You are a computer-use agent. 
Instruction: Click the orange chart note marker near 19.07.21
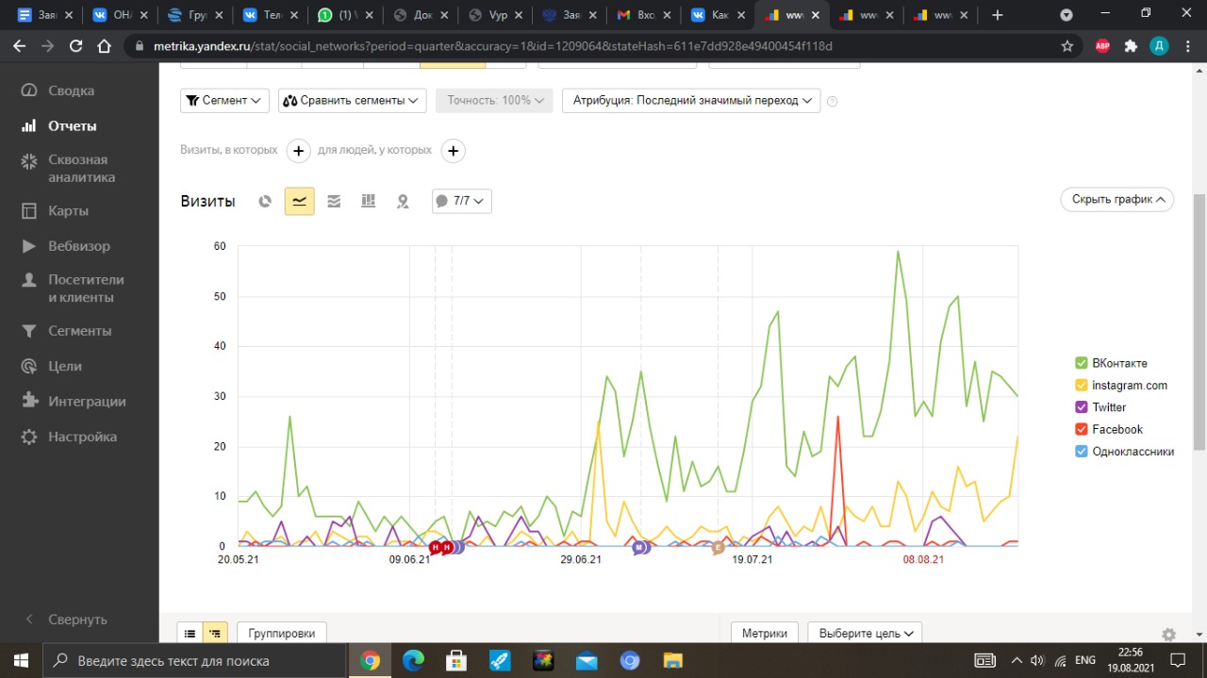pyautogui.click(x=718, y=547)
